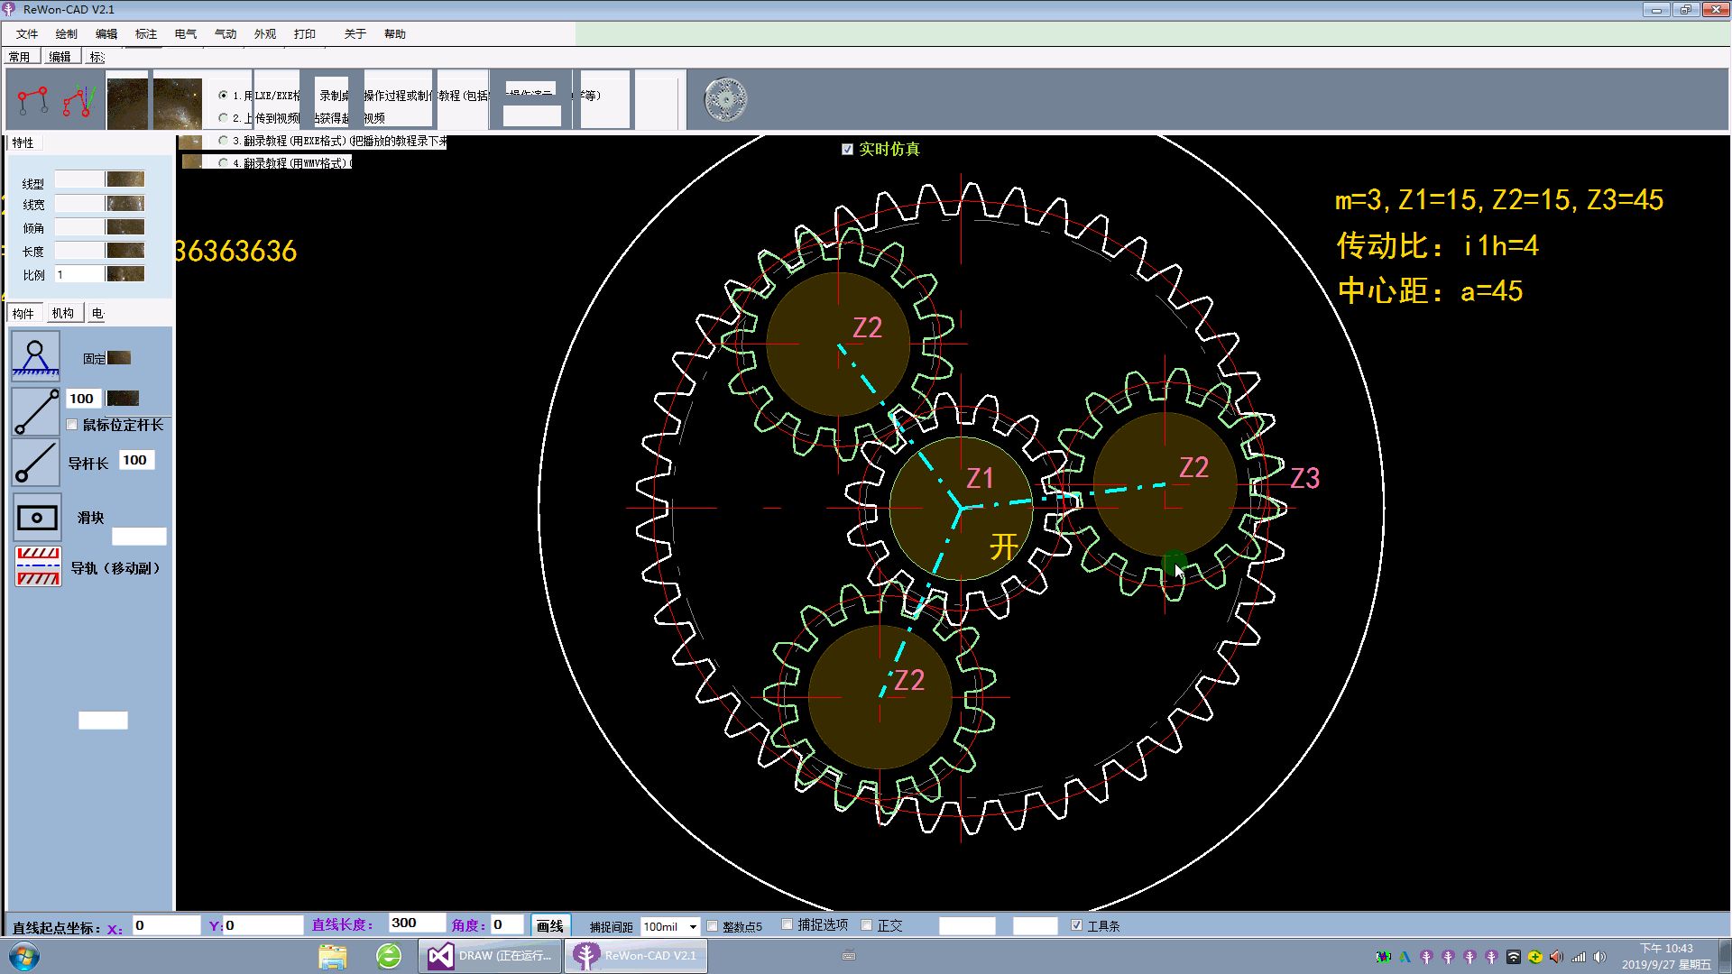Viewport: 1732px width, 974px height.
Task: Switch to the Visual Studio DRAW window
Action: click(491, 956)
